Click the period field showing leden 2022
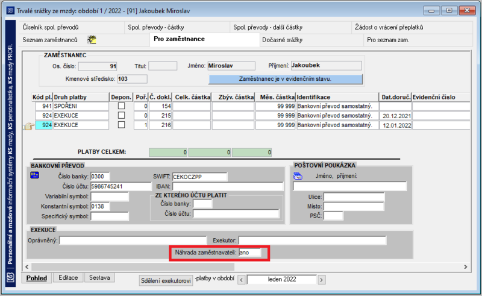482x296 pixels. [x=281, y=279]
